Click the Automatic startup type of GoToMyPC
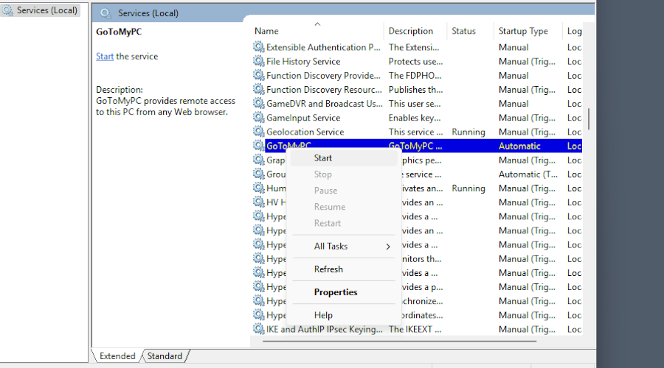Image resolution: width=664 pixels, height=368 pixels. coord(519,146)
